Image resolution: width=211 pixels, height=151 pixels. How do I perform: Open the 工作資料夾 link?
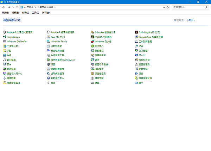tap(12, 46)
